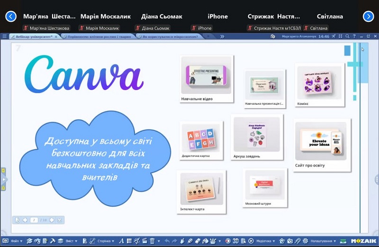Select the eraser tool in bottom toolbar
379x247 pixels.
pyautogui.click(x=198, y=241)
